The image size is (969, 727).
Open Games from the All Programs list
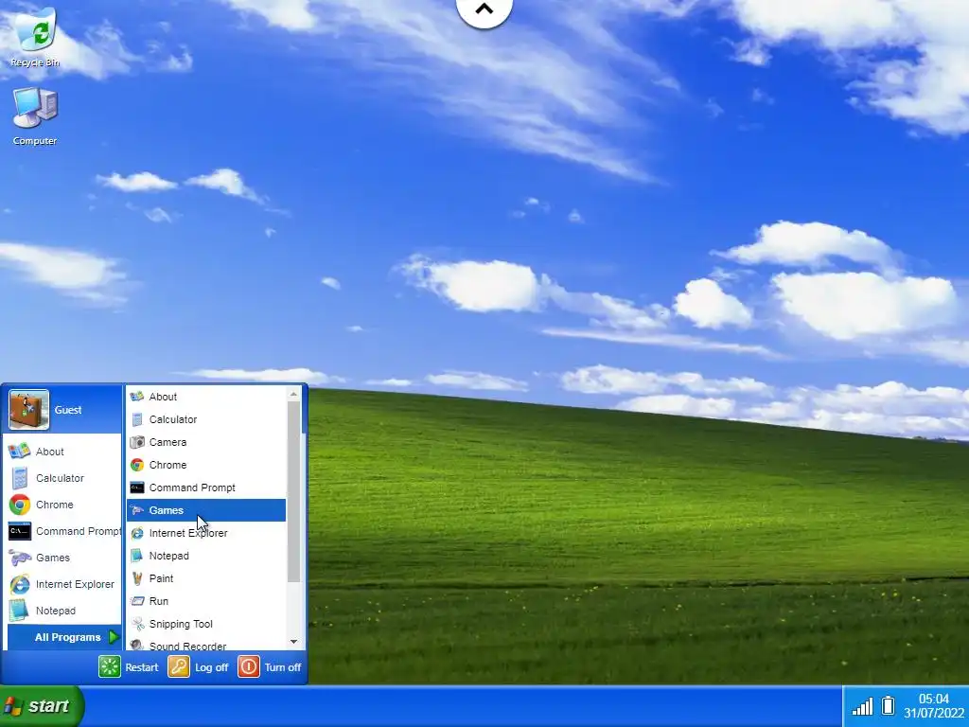point(206,510)
